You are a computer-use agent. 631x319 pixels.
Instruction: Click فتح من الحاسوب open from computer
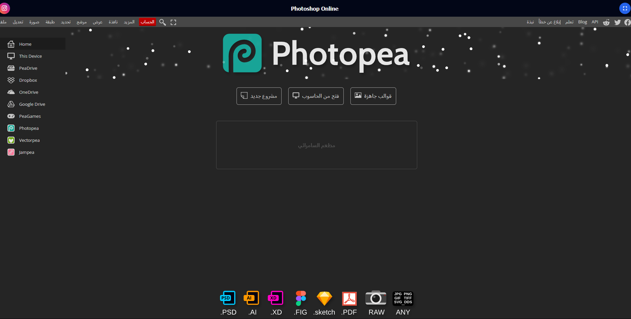pyautogui.click(x=316, y=96)
